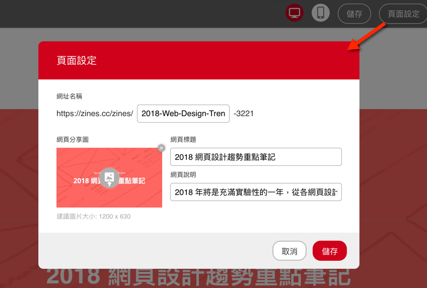Click the 頁面設定 dialog title
427x288 pixels.
click(77, 61)
